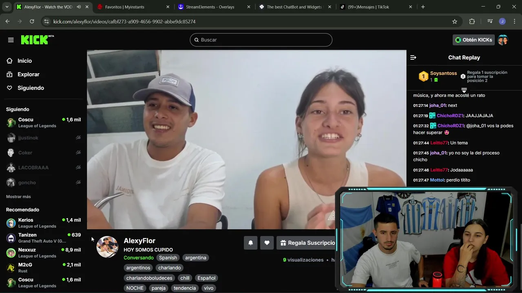
Task: Expand Mostrar más in following list
Action: click(18, 197)
